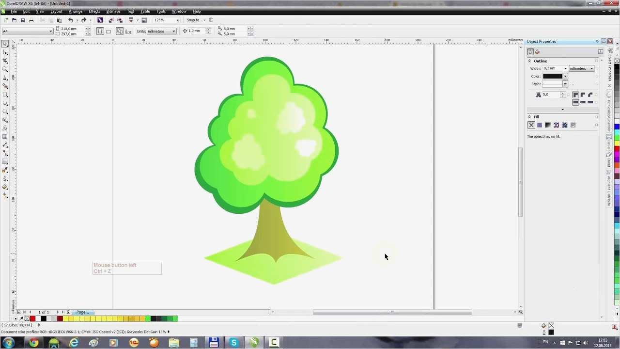Set page orientation to Portrait

coord(100,31)
